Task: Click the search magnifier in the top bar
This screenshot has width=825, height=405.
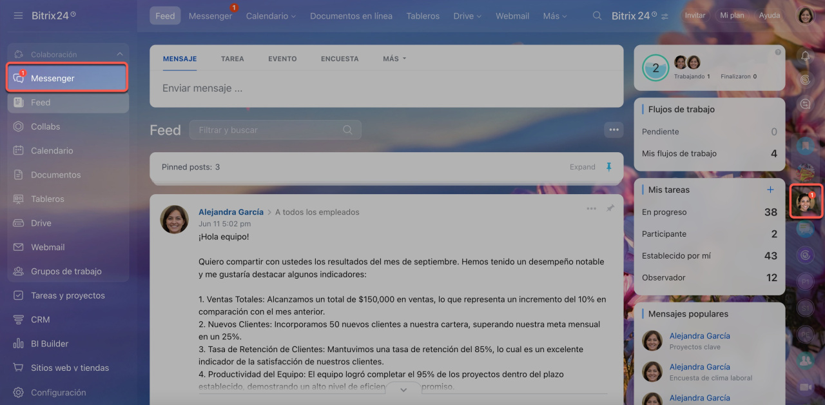Action: tap(597, 15)
